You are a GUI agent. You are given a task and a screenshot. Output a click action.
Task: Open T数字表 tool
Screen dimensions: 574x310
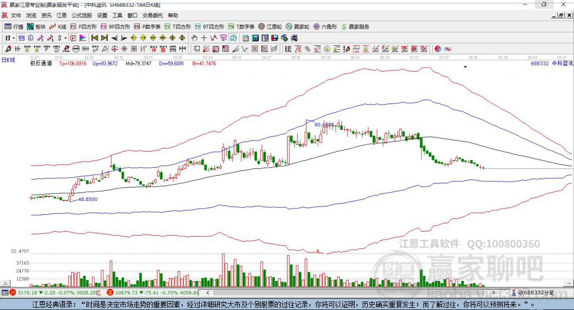pyautogui.click(x=241, y=27)
